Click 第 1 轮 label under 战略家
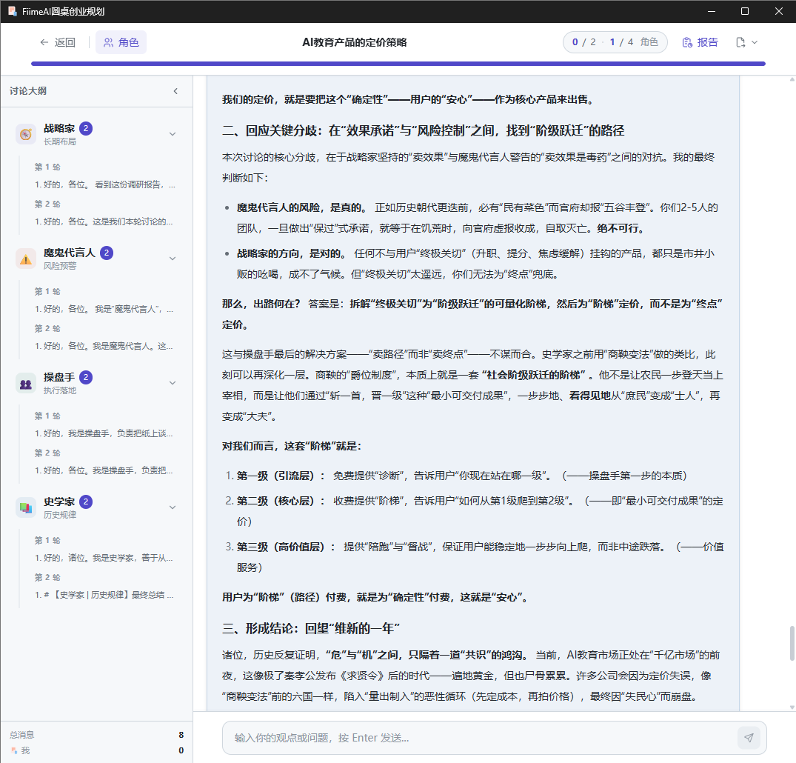796x763 pixels. (x=47, y=167)
